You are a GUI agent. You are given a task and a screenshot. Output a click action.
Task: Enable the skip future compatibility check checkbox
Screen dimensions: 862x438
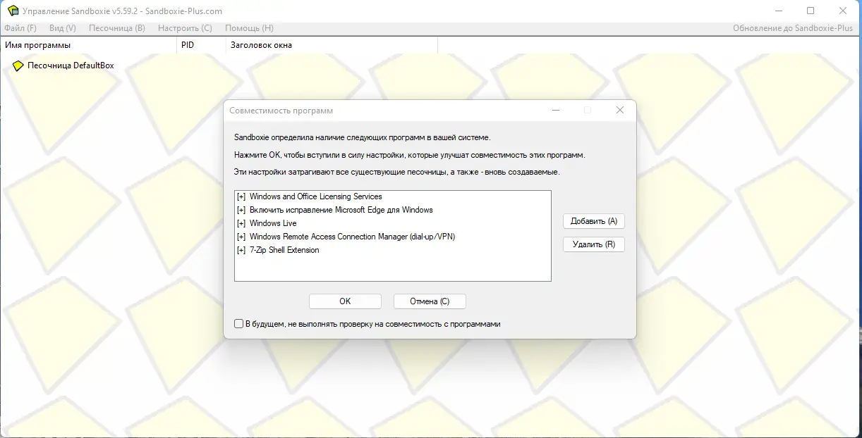point(238,324)
